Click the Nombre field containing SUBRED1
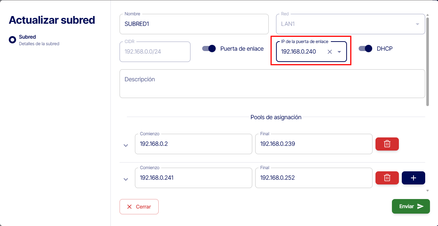438x226 pixels. (x=194, y=24)
